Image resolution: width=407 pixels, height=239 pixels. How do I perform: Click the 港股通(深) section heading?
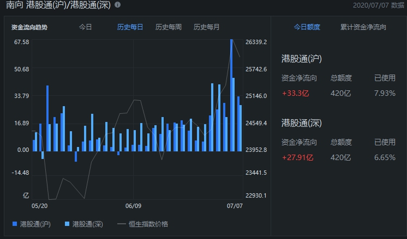(302, 122)
